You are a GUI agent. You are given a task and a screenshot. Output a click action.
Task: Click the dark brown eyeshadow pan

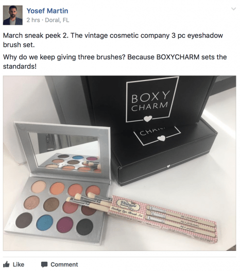pos(24,220)
